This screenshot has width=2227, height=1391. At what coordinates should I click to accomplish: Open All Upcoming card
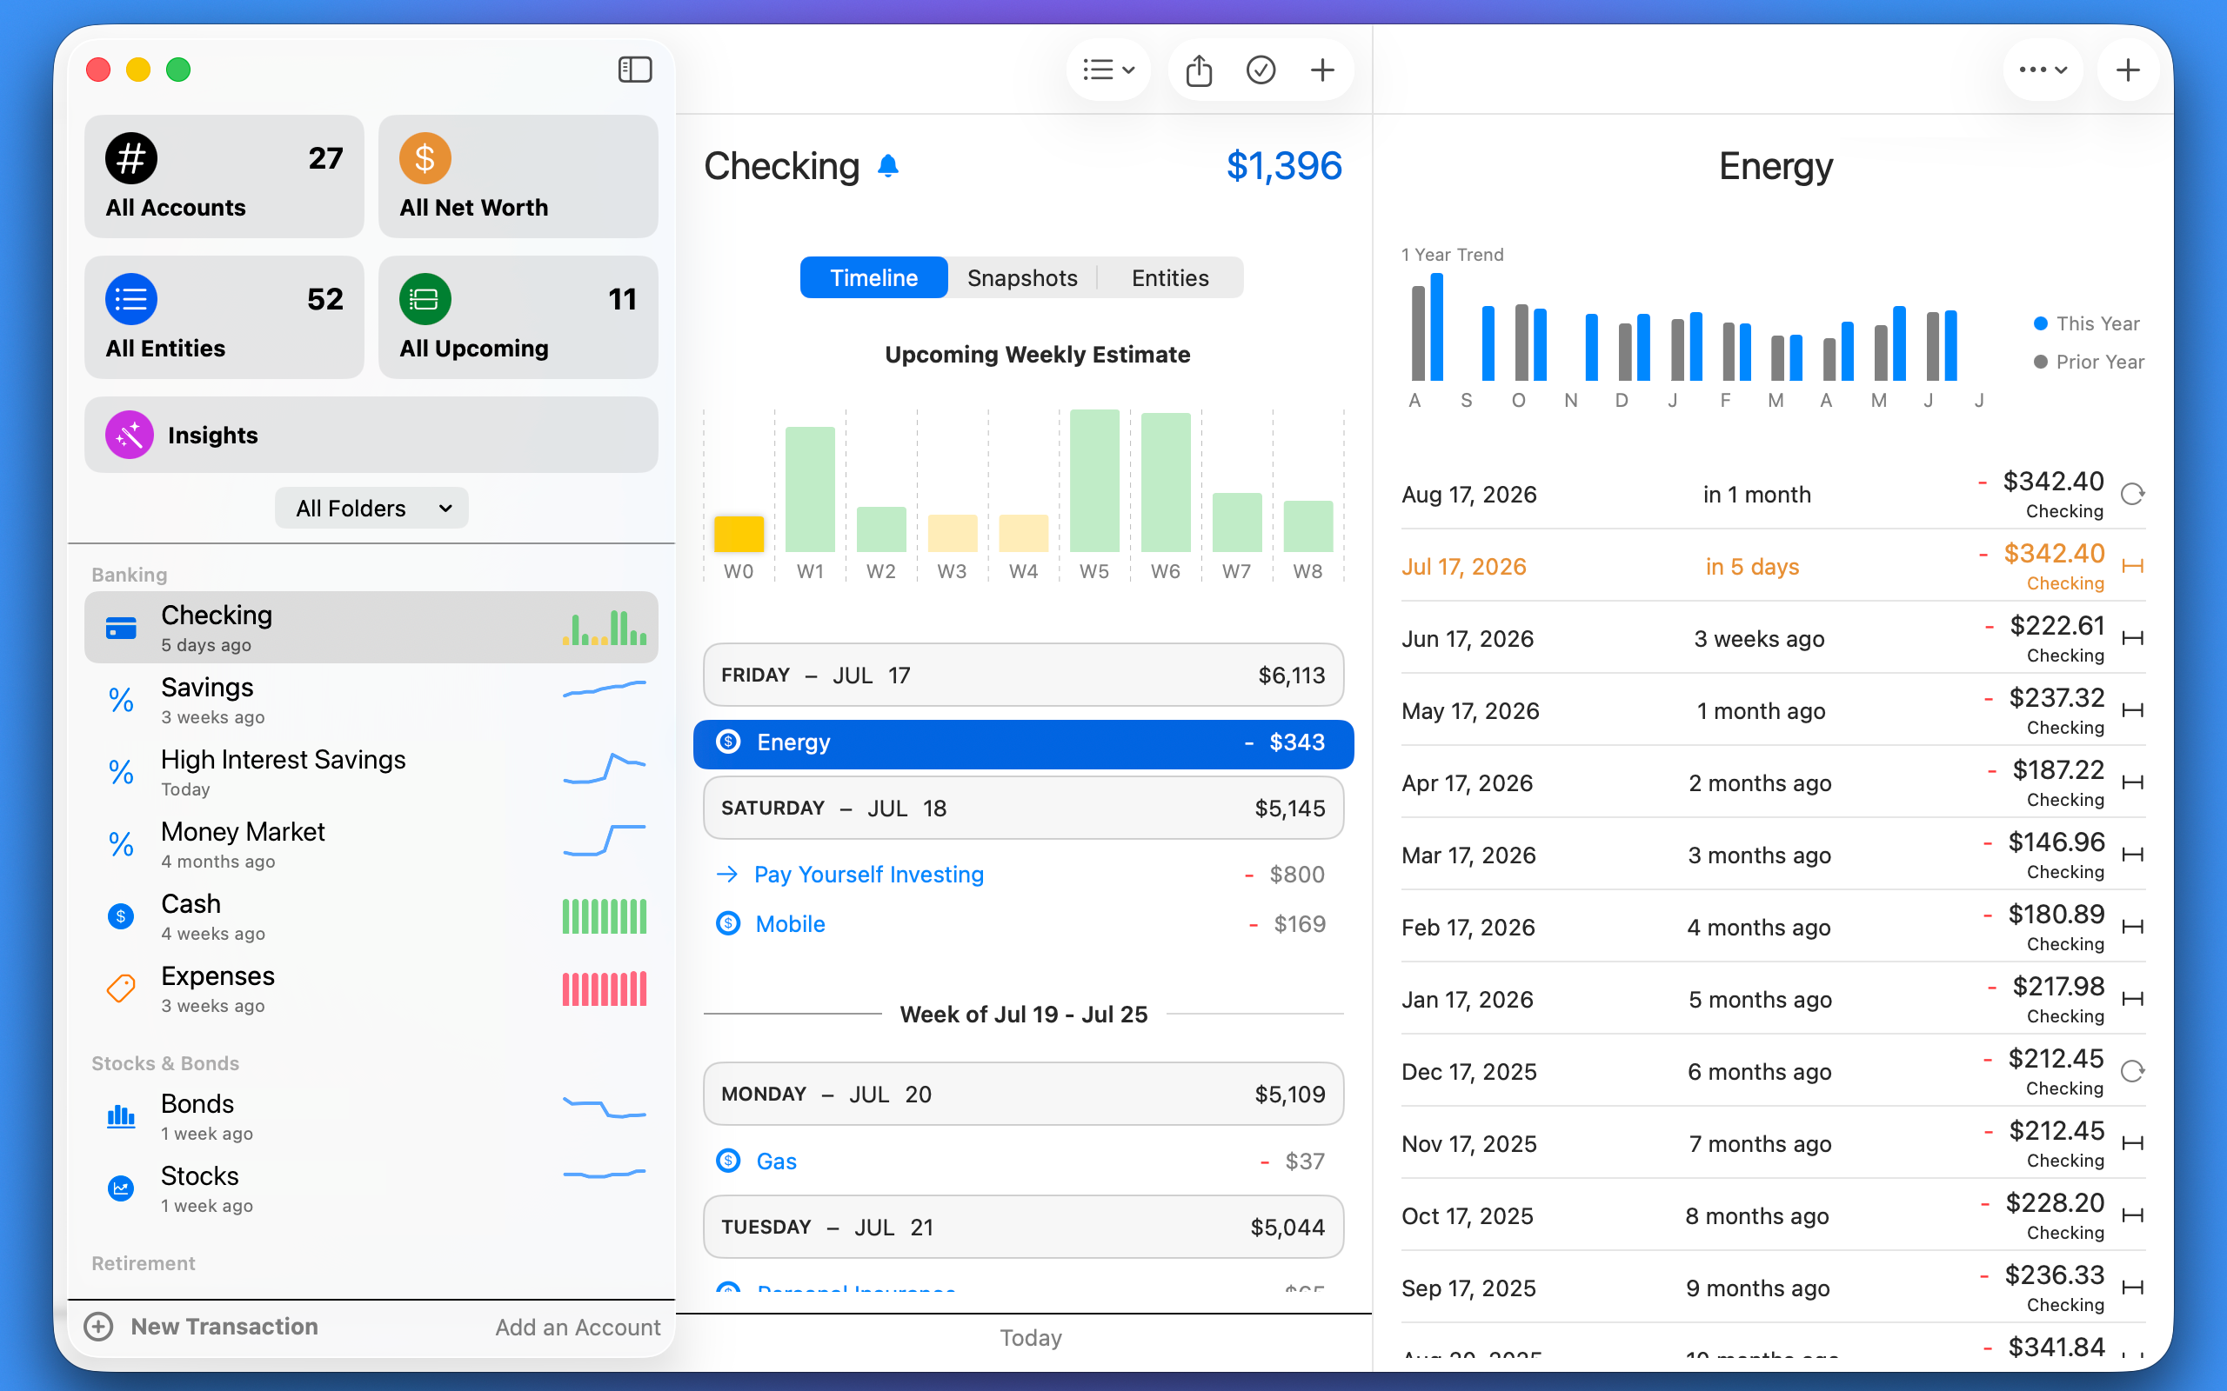click(x=518, y=317)
